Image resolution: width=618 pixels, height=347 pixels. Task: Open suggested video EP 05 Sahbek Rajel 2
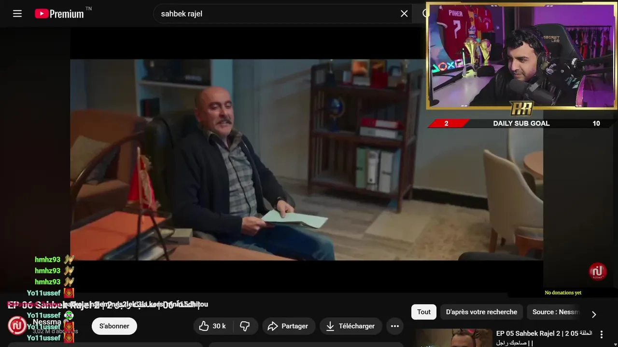[544, 338]
